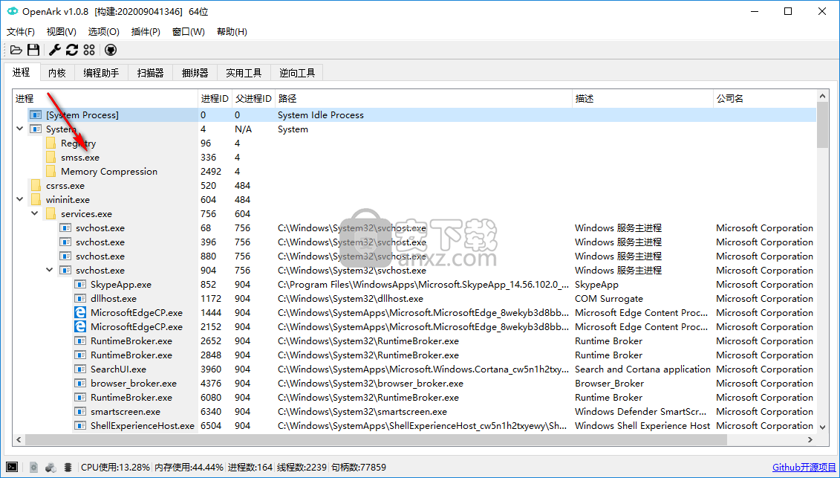Click the horizontal scrollbar right arrow
The image size is (840, 478).
tap(810, 440)
